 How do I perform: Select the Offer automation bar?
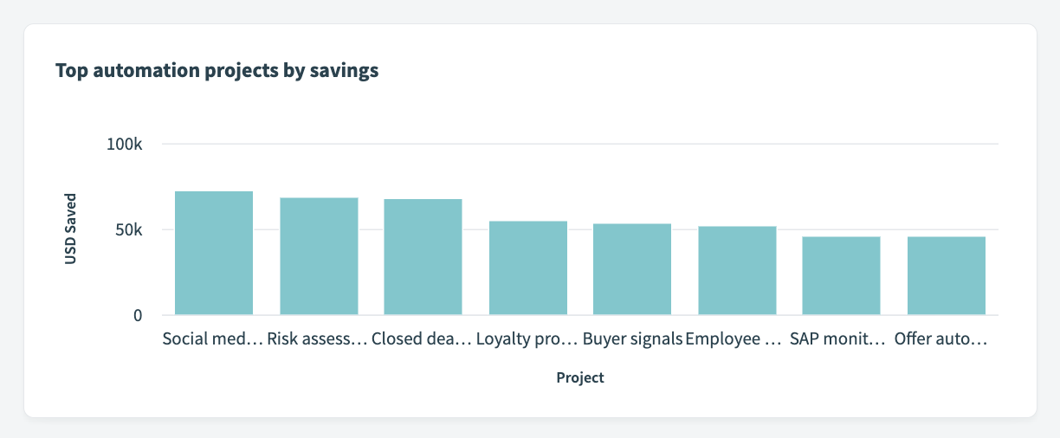947,275
